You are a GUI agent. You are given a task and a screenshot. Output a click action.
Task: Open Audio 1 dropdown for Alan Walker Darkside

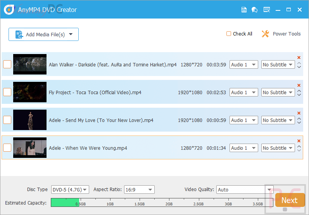[243, 64]
